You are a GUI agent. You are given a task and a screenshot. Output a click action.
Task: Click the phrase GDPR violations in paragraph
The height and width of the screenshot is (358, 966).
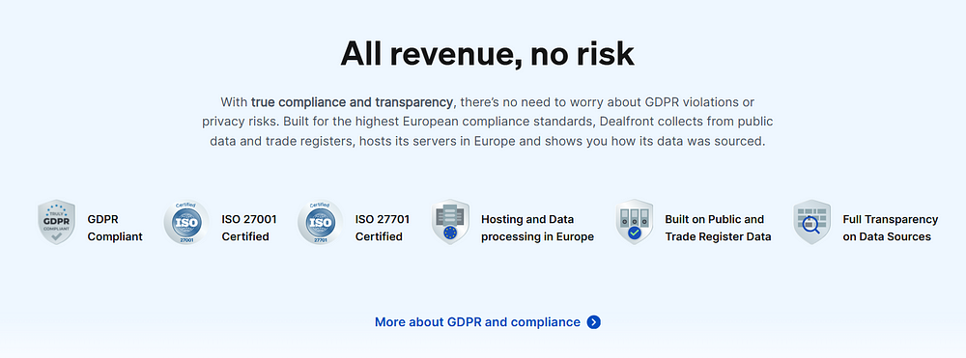click(x=690, y=101)
